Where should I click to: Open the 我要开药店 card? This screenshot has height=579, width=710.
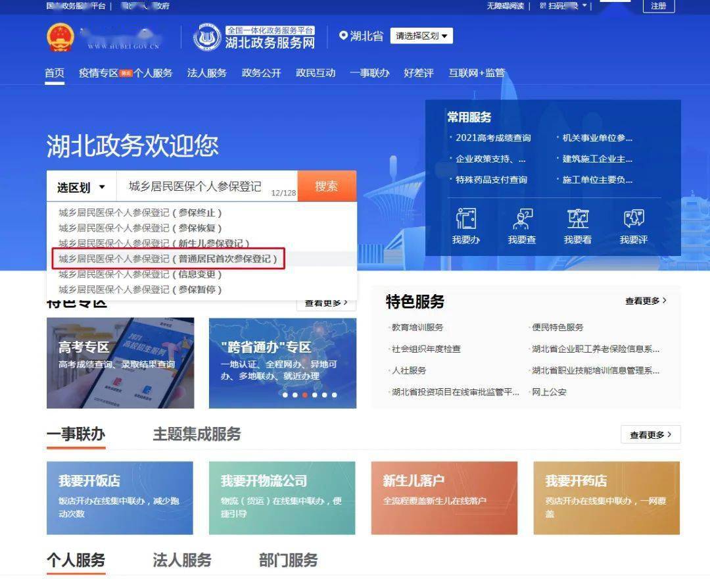coord(607,498)
